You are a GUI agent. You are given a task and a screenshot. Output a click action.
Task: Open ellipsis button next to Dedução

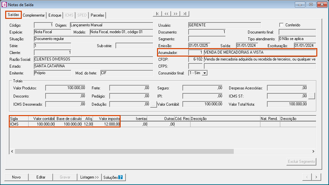click(153, 104)
